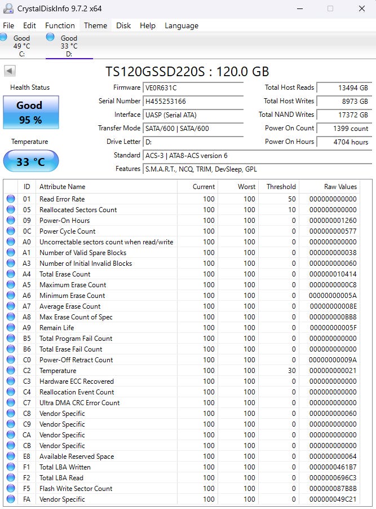The width and height of the screenshot is (376, 509).
Task: Click the Firmware value field VE0R631C
Action: [x=193, y=88]
